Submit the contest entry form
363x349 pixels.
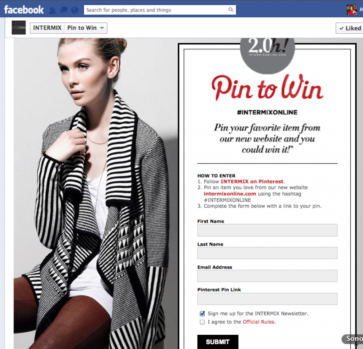click(218, 342)
